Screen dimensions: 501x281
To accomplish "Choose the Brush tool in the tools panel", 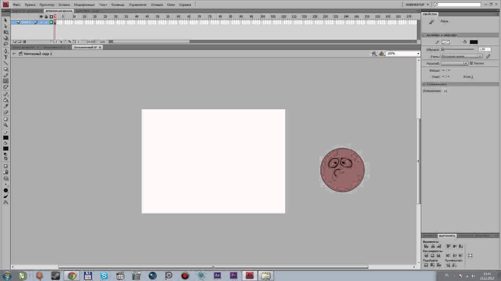I will coord(6,81).
